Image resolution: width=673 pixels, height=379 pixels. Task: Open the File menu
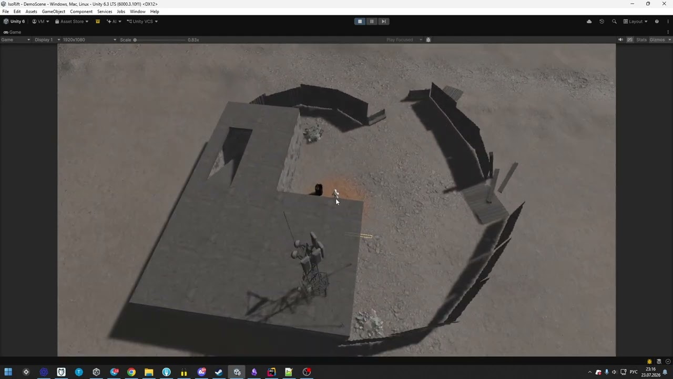click(5, 12)
